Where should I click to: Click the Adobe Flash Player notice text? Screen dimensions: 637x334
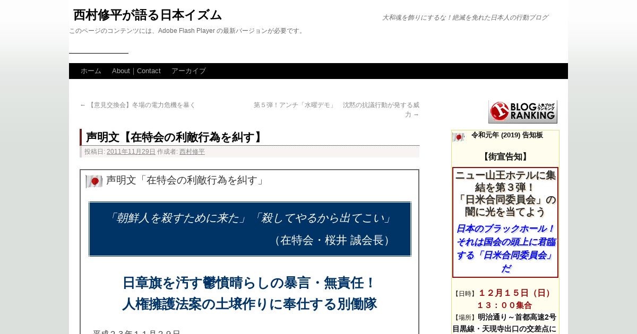[x=187, y=31]
